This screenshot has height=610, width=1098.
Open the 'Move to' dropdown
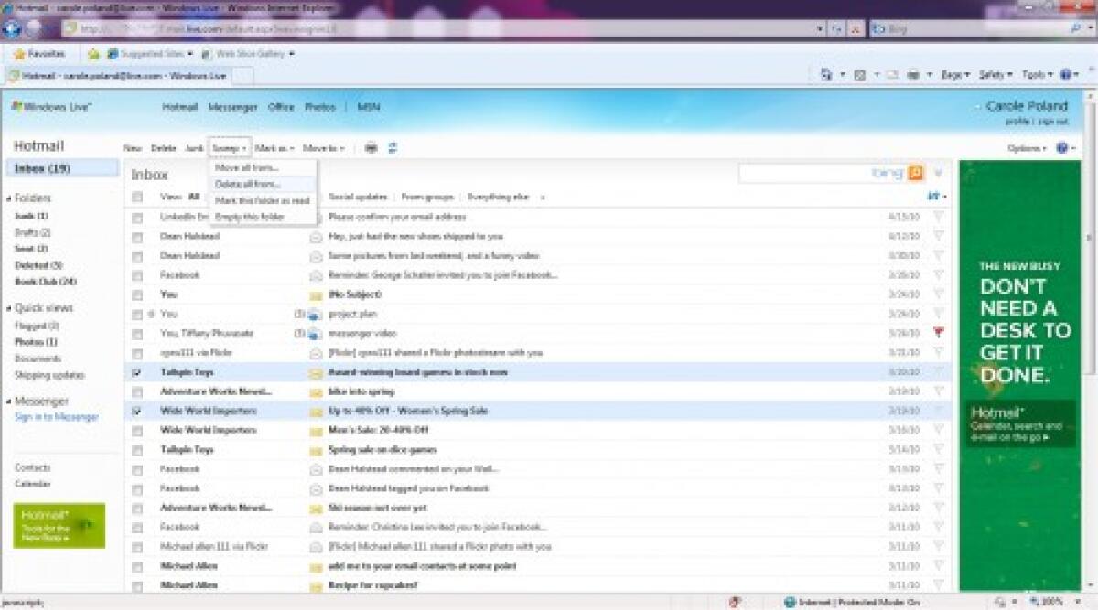coord(324,148)
